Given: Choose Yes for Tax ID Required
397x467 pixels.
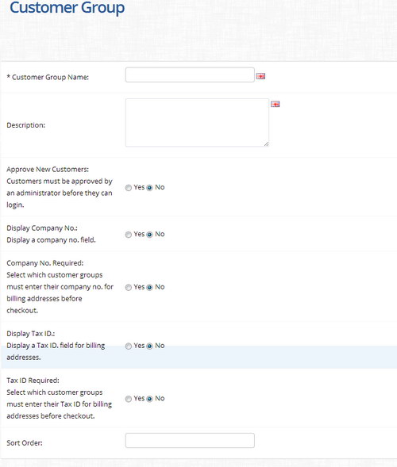Looking at the screenshot, I should coord(129,399).
